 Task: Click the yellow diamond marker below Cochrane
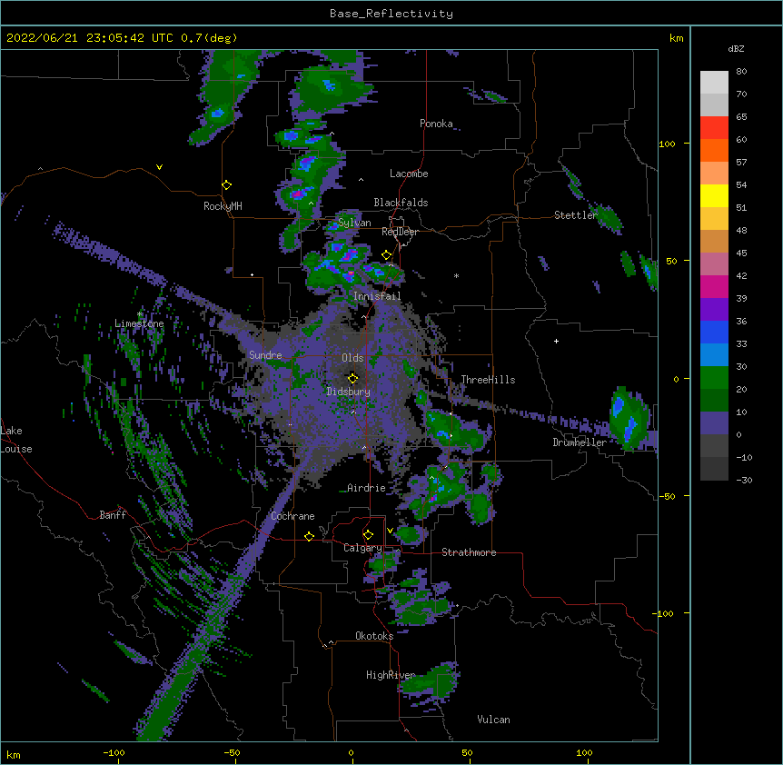309,536
